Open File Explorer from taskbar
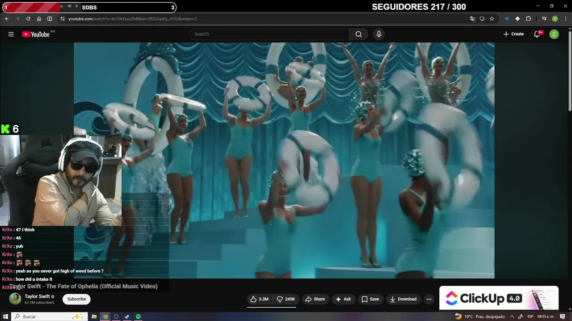This screenshot has width=572, height=321. pyautogui.click(x=94, y=317)
